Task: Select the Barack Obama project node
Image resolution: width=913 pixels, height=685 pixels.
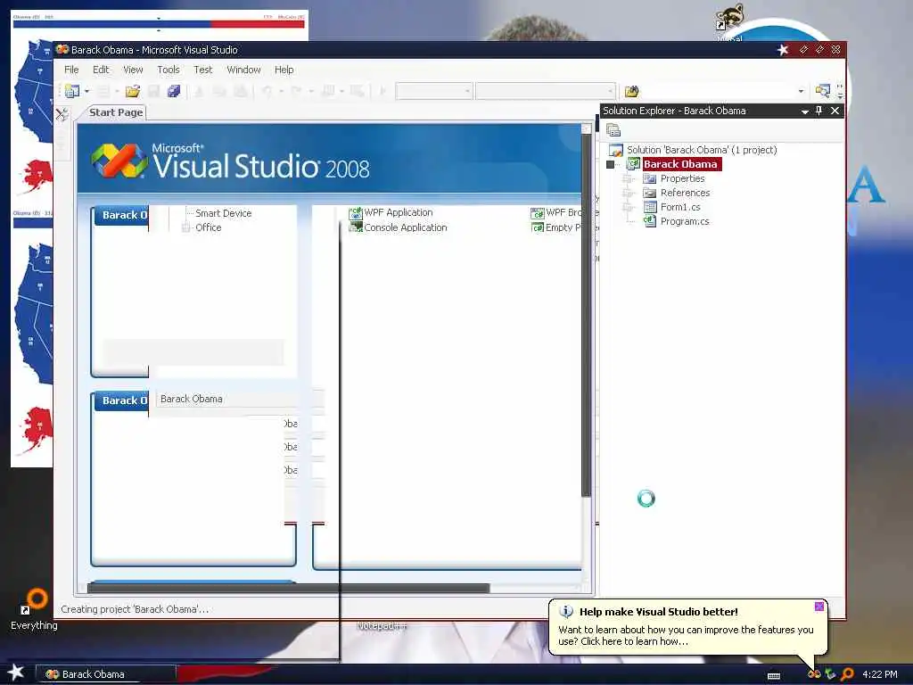Action: pyautogui.click(x=680, y=164)
